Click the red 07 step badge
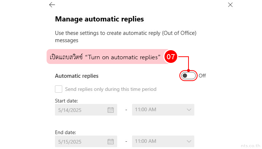 [x=171, y=57]
